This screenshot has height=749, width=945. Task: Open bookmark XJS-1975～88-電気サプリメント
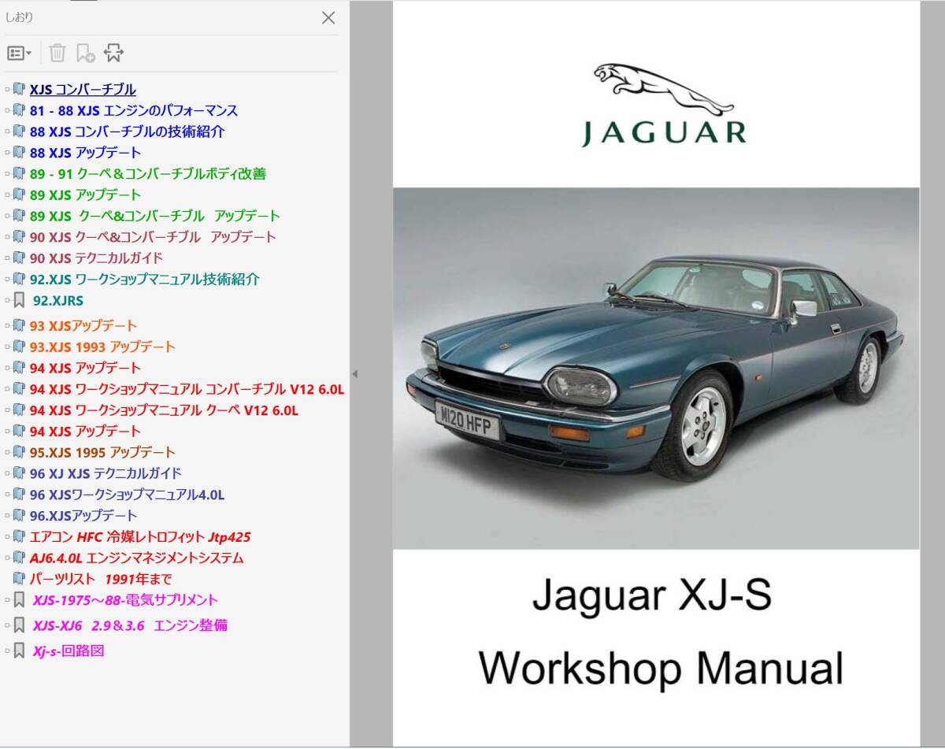(125, 600)
